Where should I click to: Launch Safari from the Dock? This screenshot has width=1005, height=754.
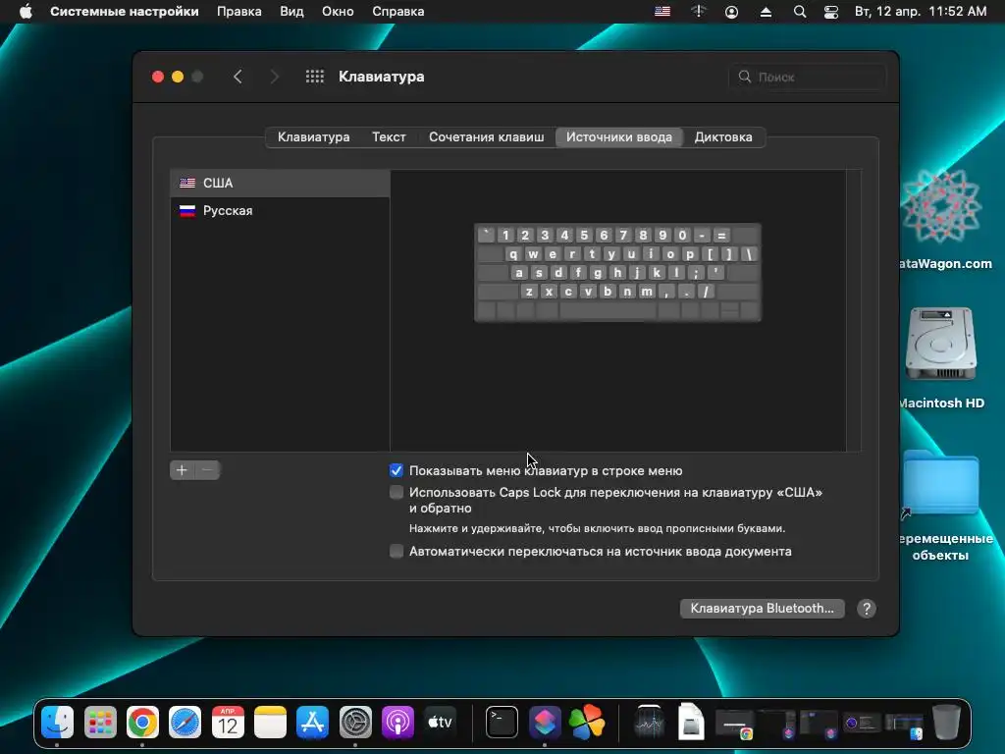pos(185,723)
